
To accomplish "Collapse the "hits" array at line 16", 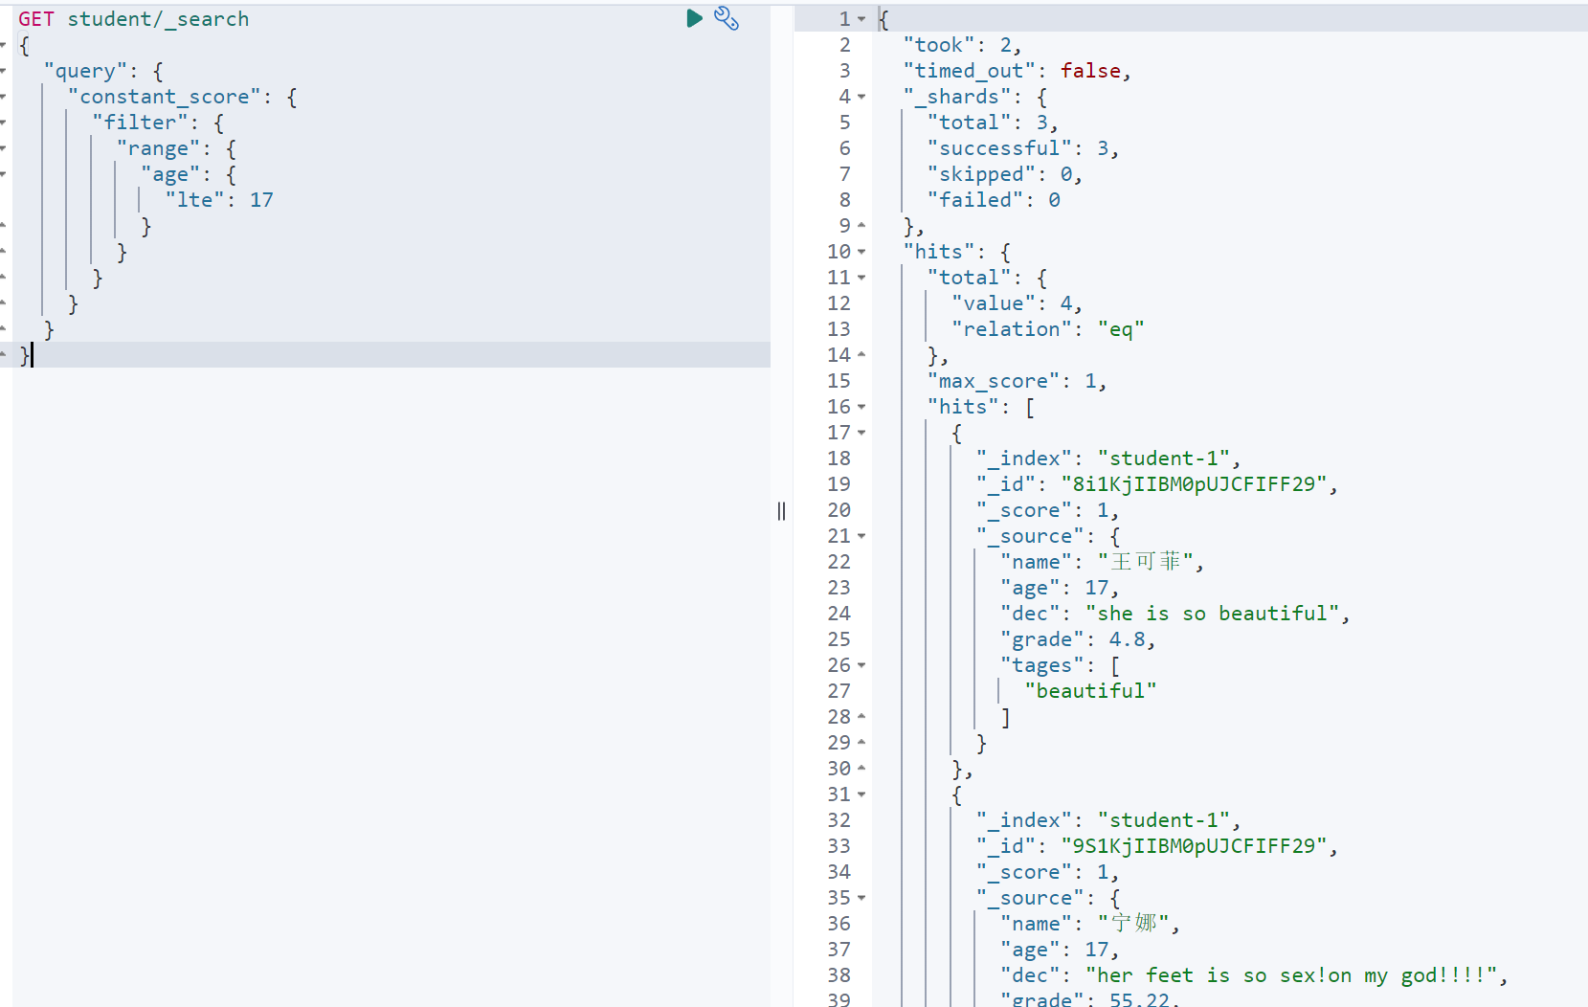I will 861,407.
